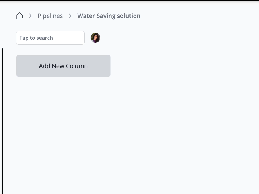Viewport: 259px width, 194px height.
Task: Focus the pipeline search box
Action: point(50,38)
